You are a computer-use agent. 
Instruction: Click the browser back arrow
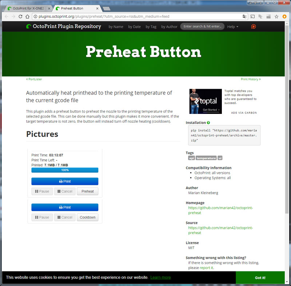click(7, 16)
